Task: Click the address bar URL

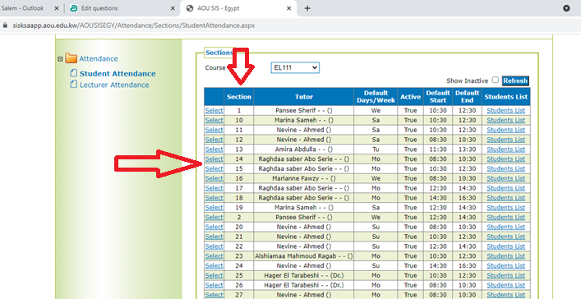Action: [x=133, y=25]
